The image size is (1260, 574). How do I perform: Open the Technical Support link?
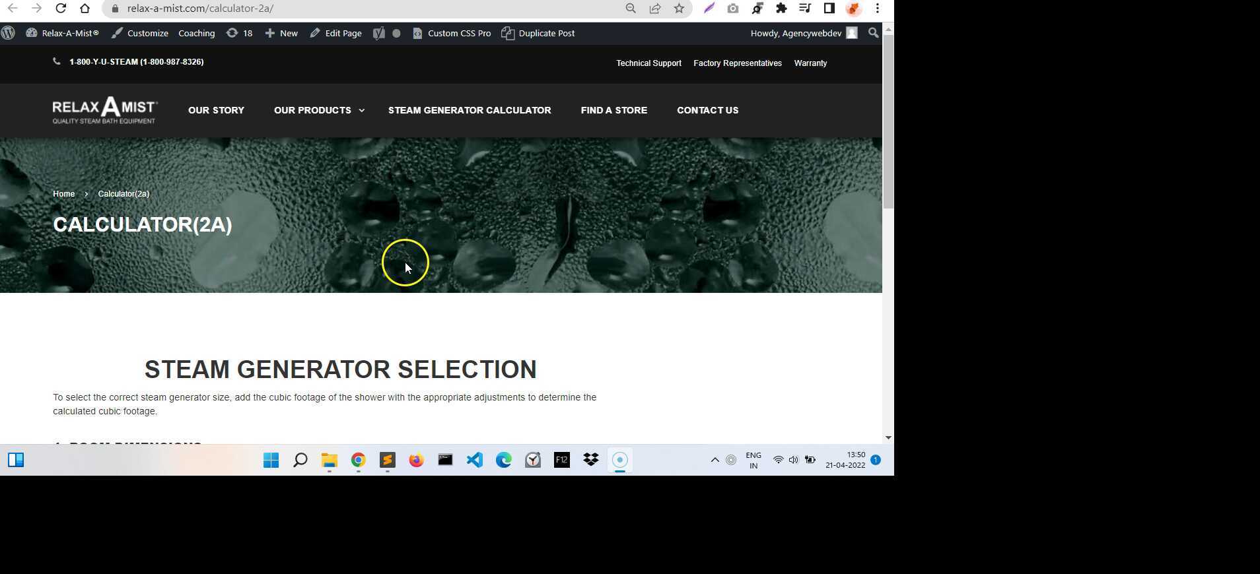(648, 63)
